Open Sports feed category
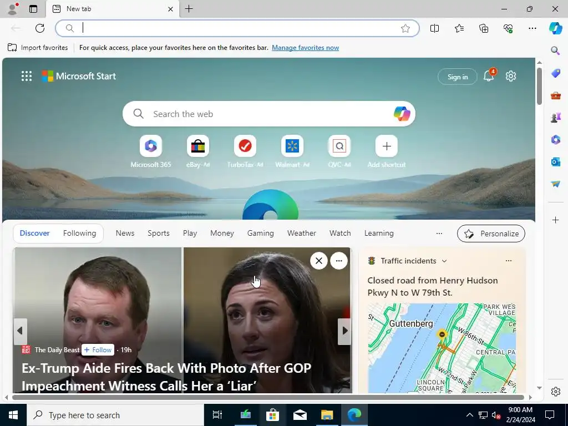 [158, 234]
